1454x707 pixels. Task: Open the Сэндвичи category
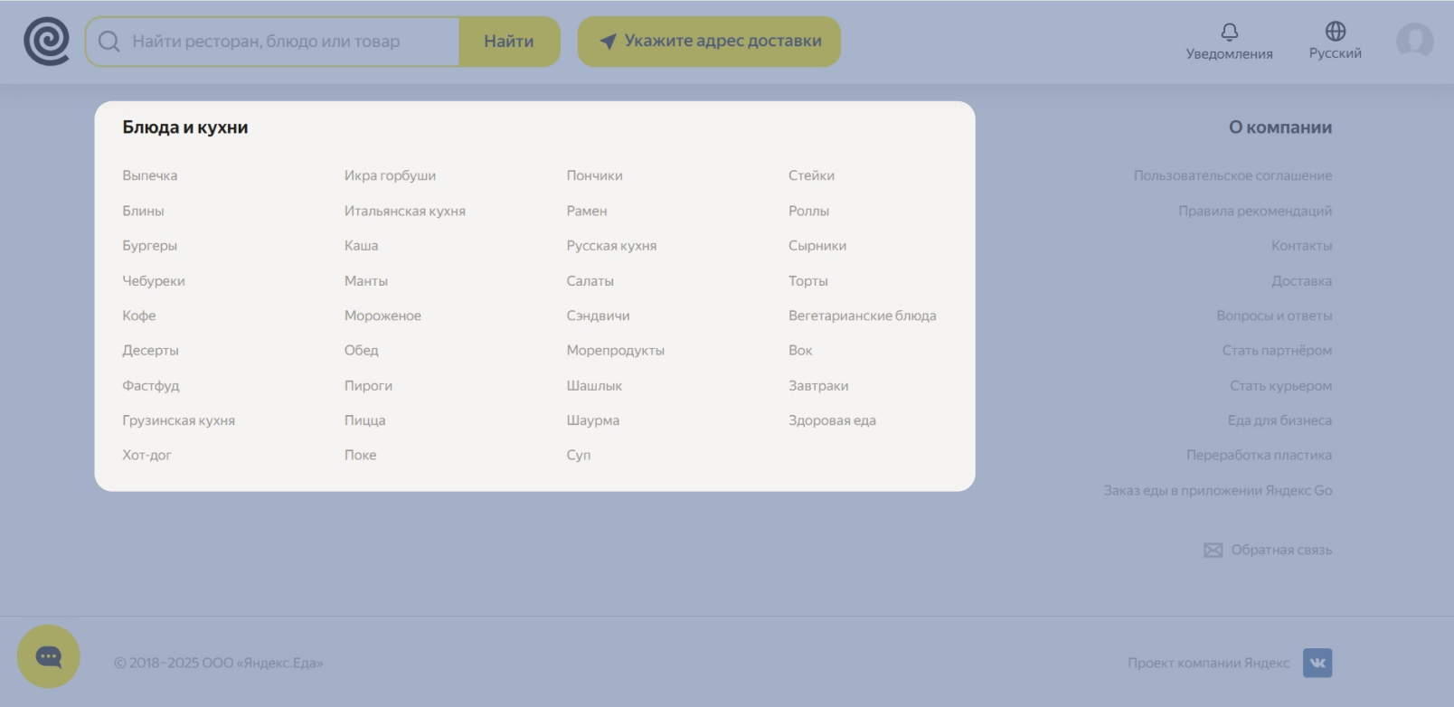(598, 316)
